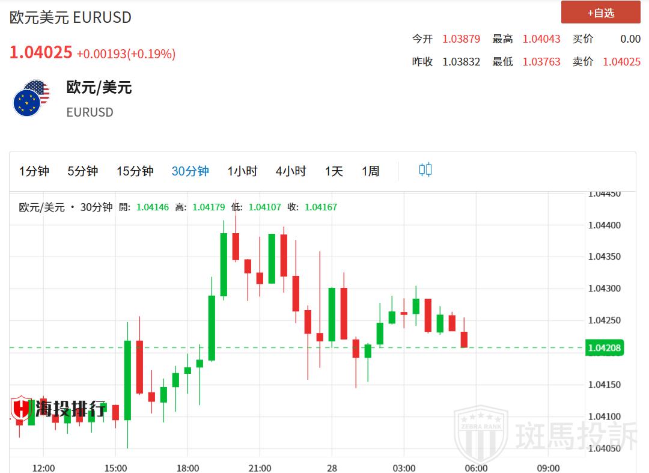649x473 pixels.
Task: Open the 1天 daily chart
Action: click(334, 171)
